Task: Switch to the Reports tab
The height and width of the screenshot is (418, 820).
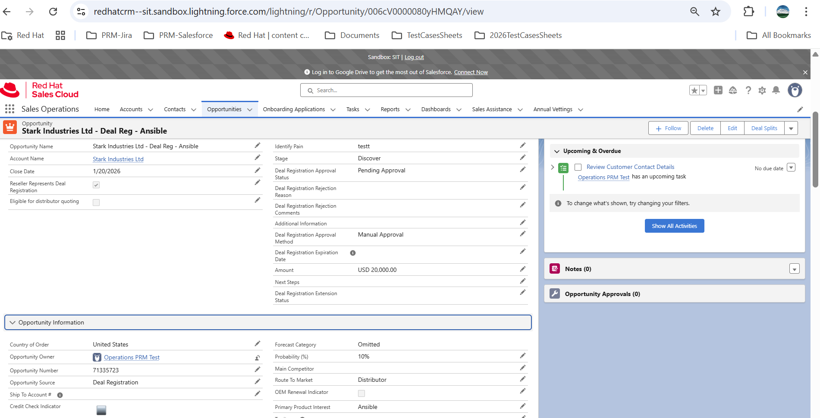Action: tap(390, 109)
